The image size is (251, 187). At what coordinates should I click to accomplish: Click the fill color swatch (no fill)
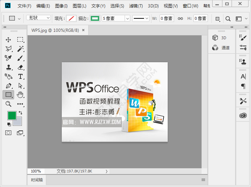pos(71,18)
